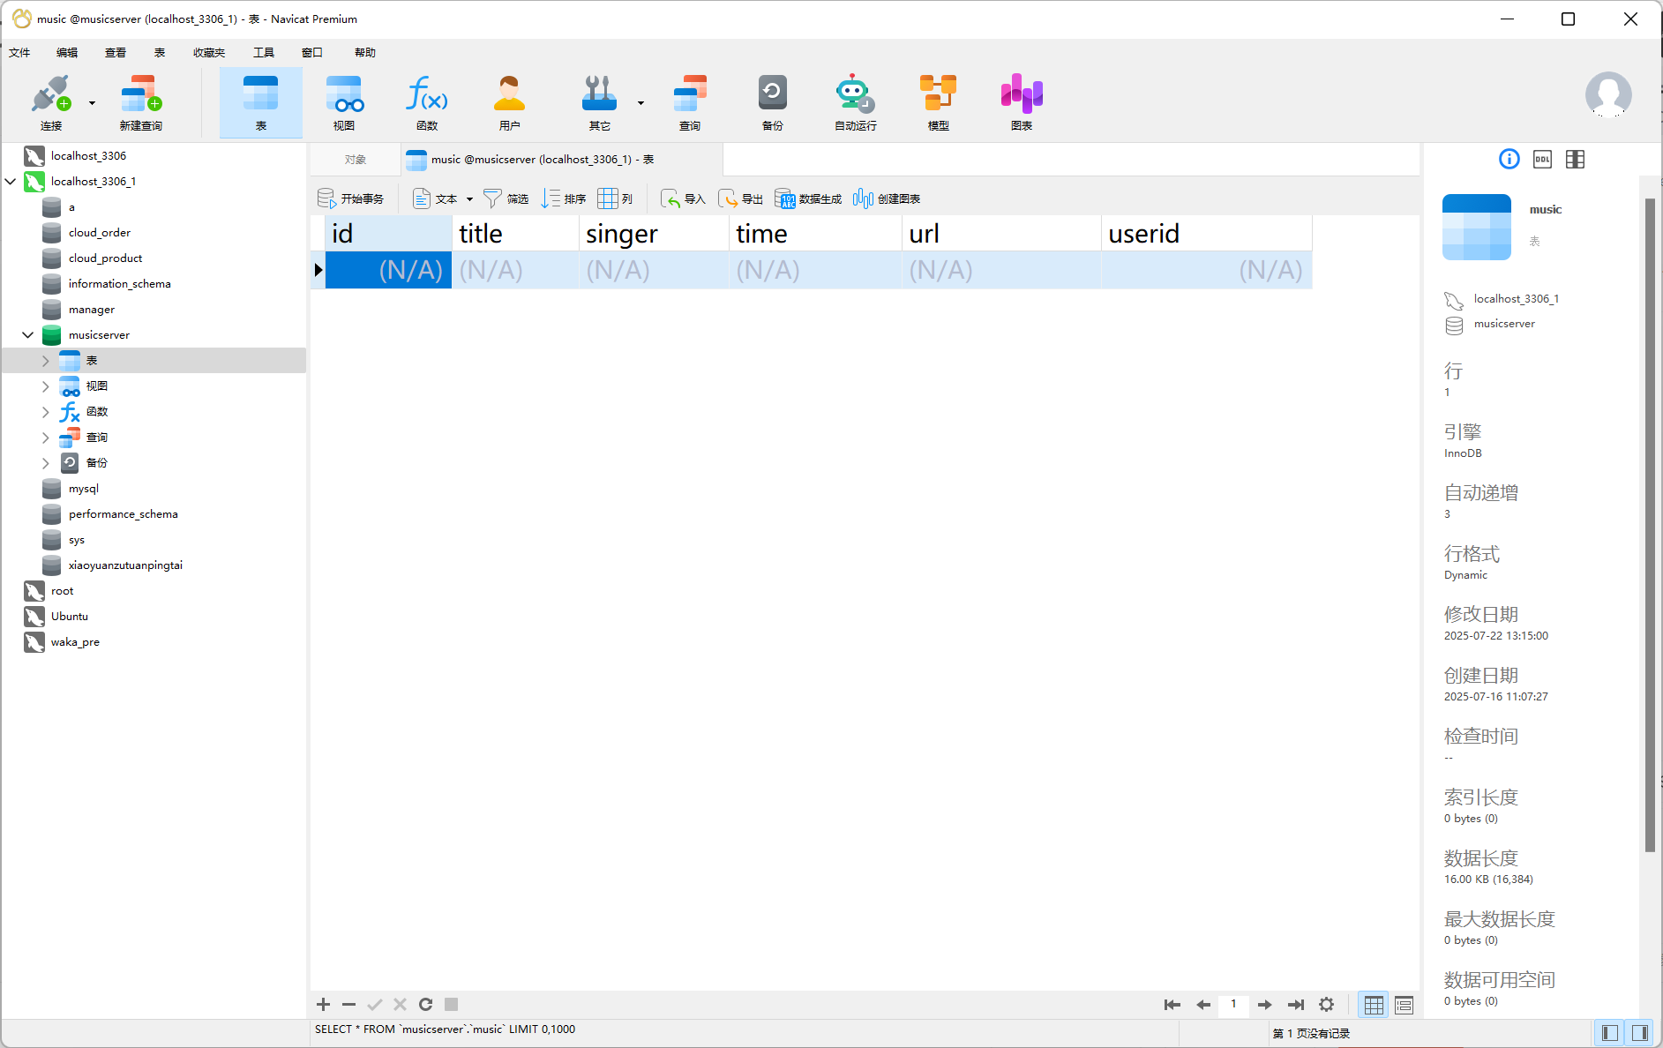Switch to the 对象 tab
Screen dimensions: 1663x1048
(356, 160)
